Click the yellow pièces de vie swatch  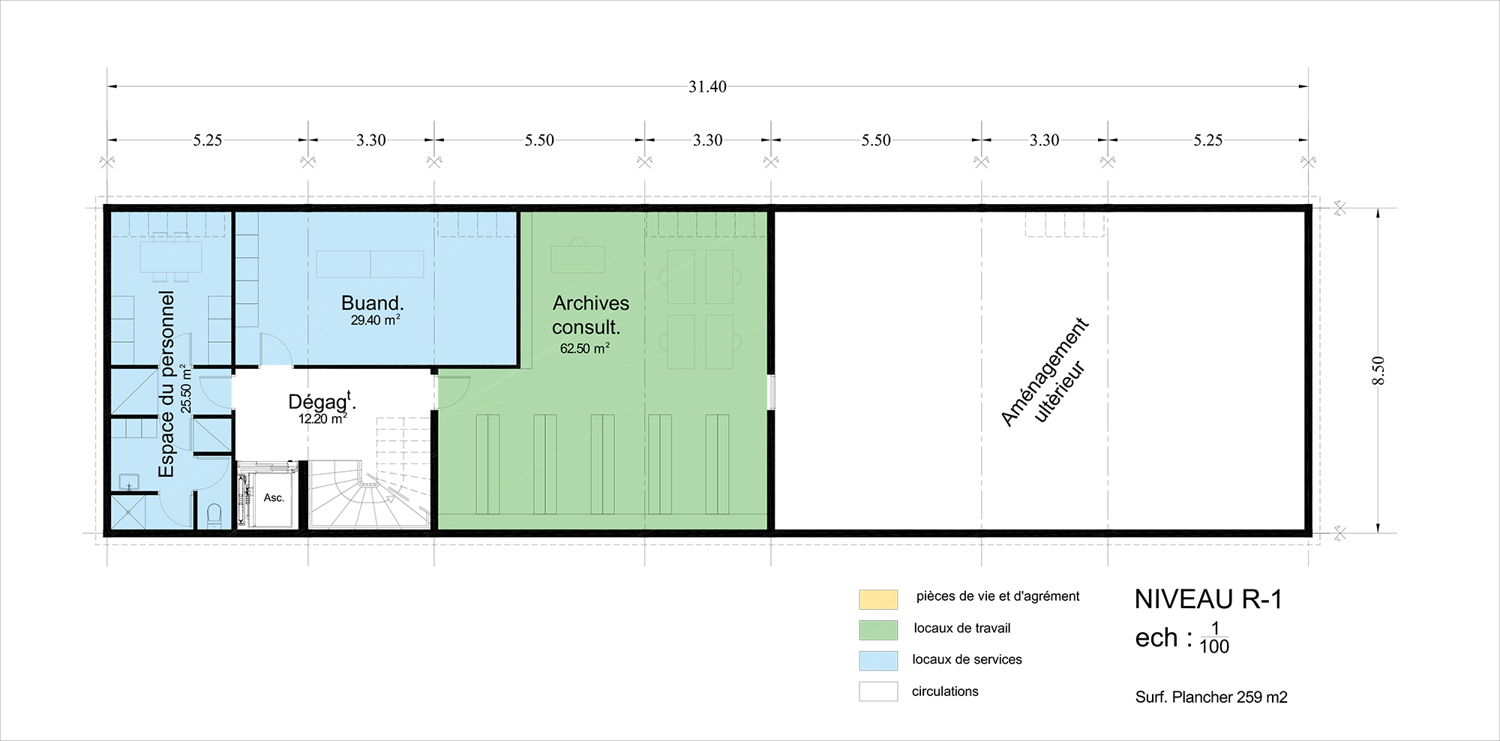878,598
